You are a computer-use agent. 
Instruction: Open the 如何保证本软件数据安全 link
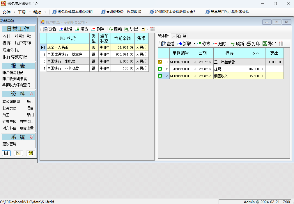pos(172,12)
